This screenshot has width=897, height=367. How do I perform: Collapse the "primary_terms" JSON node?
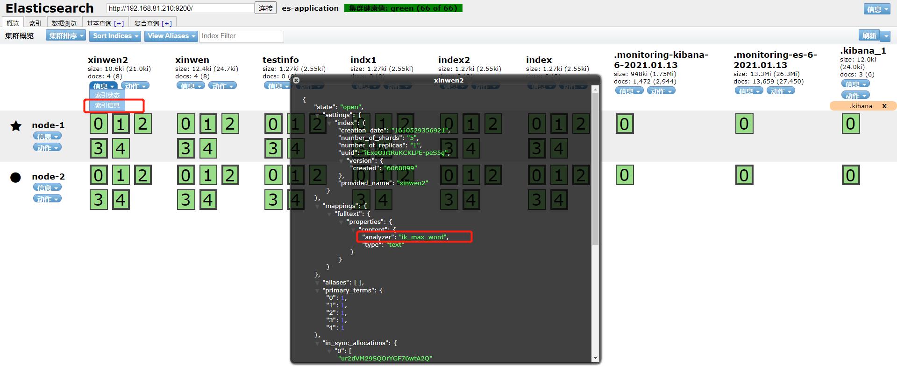pyautogui.click(x=318, y=291)
